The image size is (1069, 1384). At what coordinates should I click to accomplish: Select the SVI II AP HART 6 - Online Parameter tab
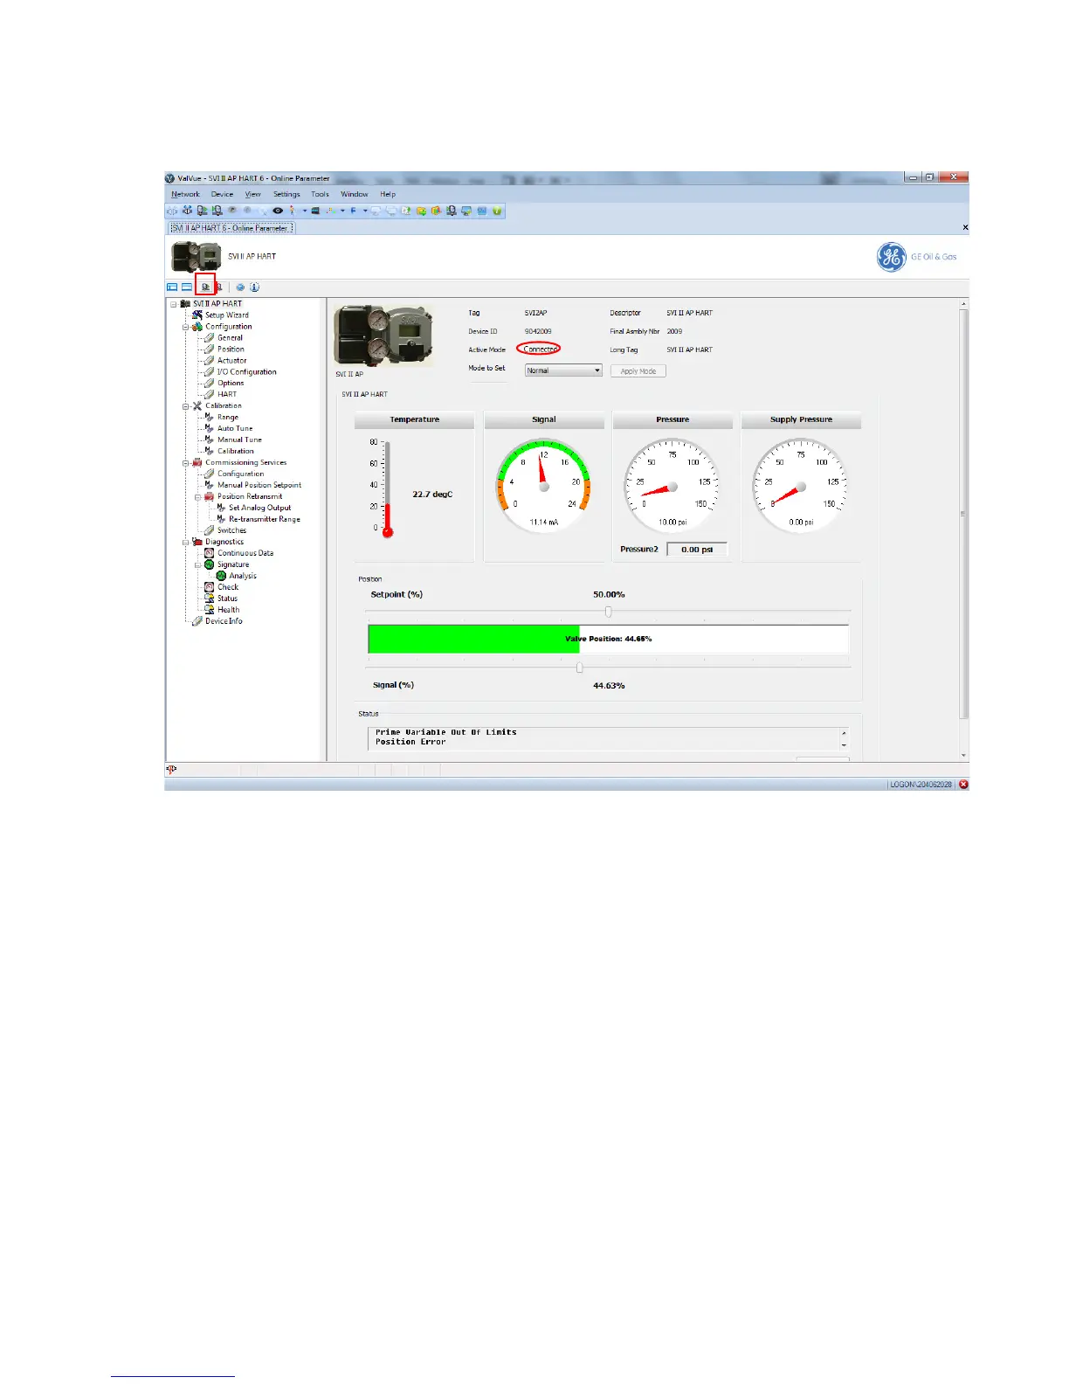pyautogui.click(x=231, y=228)
